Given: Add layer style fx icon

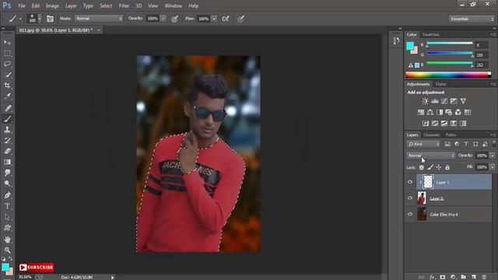Looking at the screenshot, I should click(x=432, y=277).
